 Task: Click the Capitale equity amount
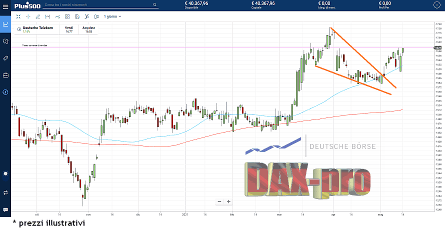point(263,3)
